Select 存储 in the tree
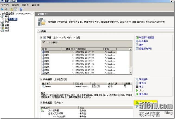Viewport: 175px width, 119px height. tap(7, 30)
